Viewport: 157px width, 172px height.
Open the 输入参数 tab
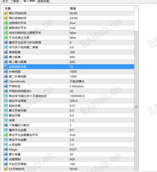coord(29,1)
